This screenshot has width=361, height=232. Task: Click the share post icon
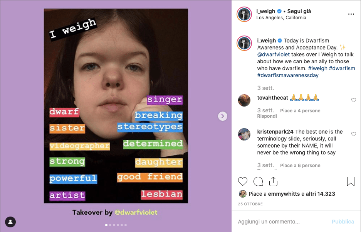point(273,181)
